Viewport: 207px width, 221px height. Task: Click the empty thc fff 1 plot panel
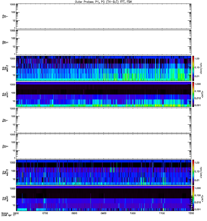104,120
